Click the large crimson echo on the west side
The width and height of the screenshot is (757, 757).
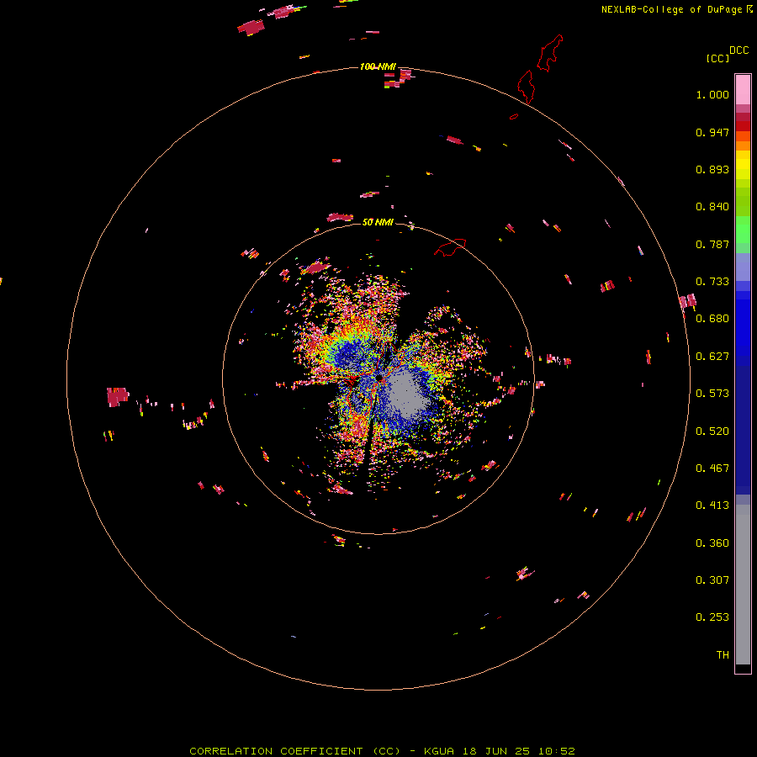click(117, 397)
